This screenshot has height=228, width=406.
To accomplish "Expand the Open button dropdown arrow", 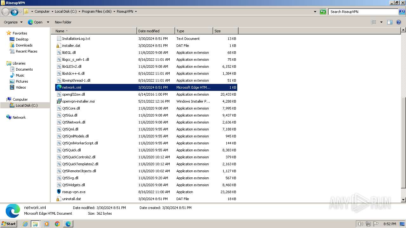I will coord(48,22).
